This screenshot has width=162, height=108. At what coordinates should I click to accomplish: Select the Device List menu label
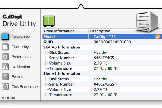point(21,37)
